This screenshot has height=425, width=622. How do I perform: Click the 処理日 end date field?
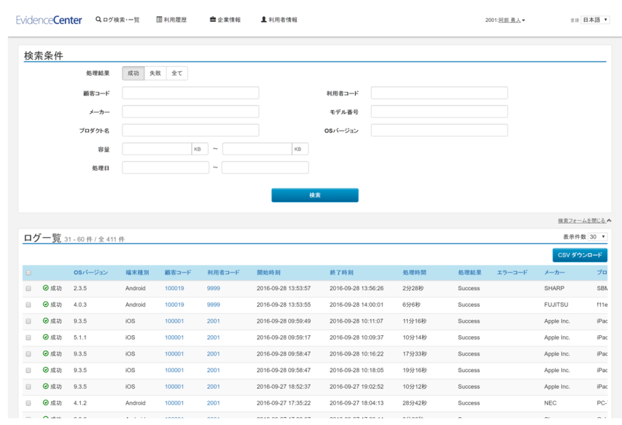coord(265,168)
